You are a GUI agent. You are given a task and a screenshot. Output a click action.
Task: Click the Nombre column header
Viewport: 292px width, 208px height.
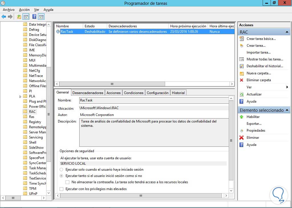click(x=69, y=26)
